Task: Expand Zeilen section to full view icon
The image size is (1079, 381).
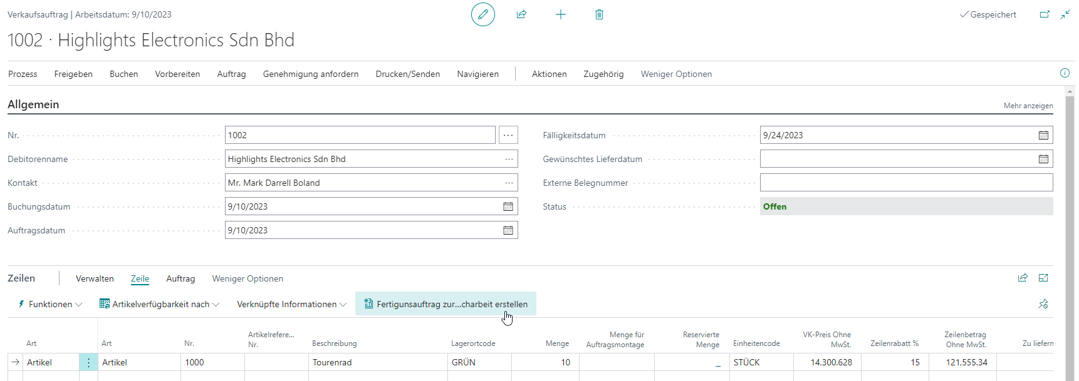Action: pos(1043,278)
